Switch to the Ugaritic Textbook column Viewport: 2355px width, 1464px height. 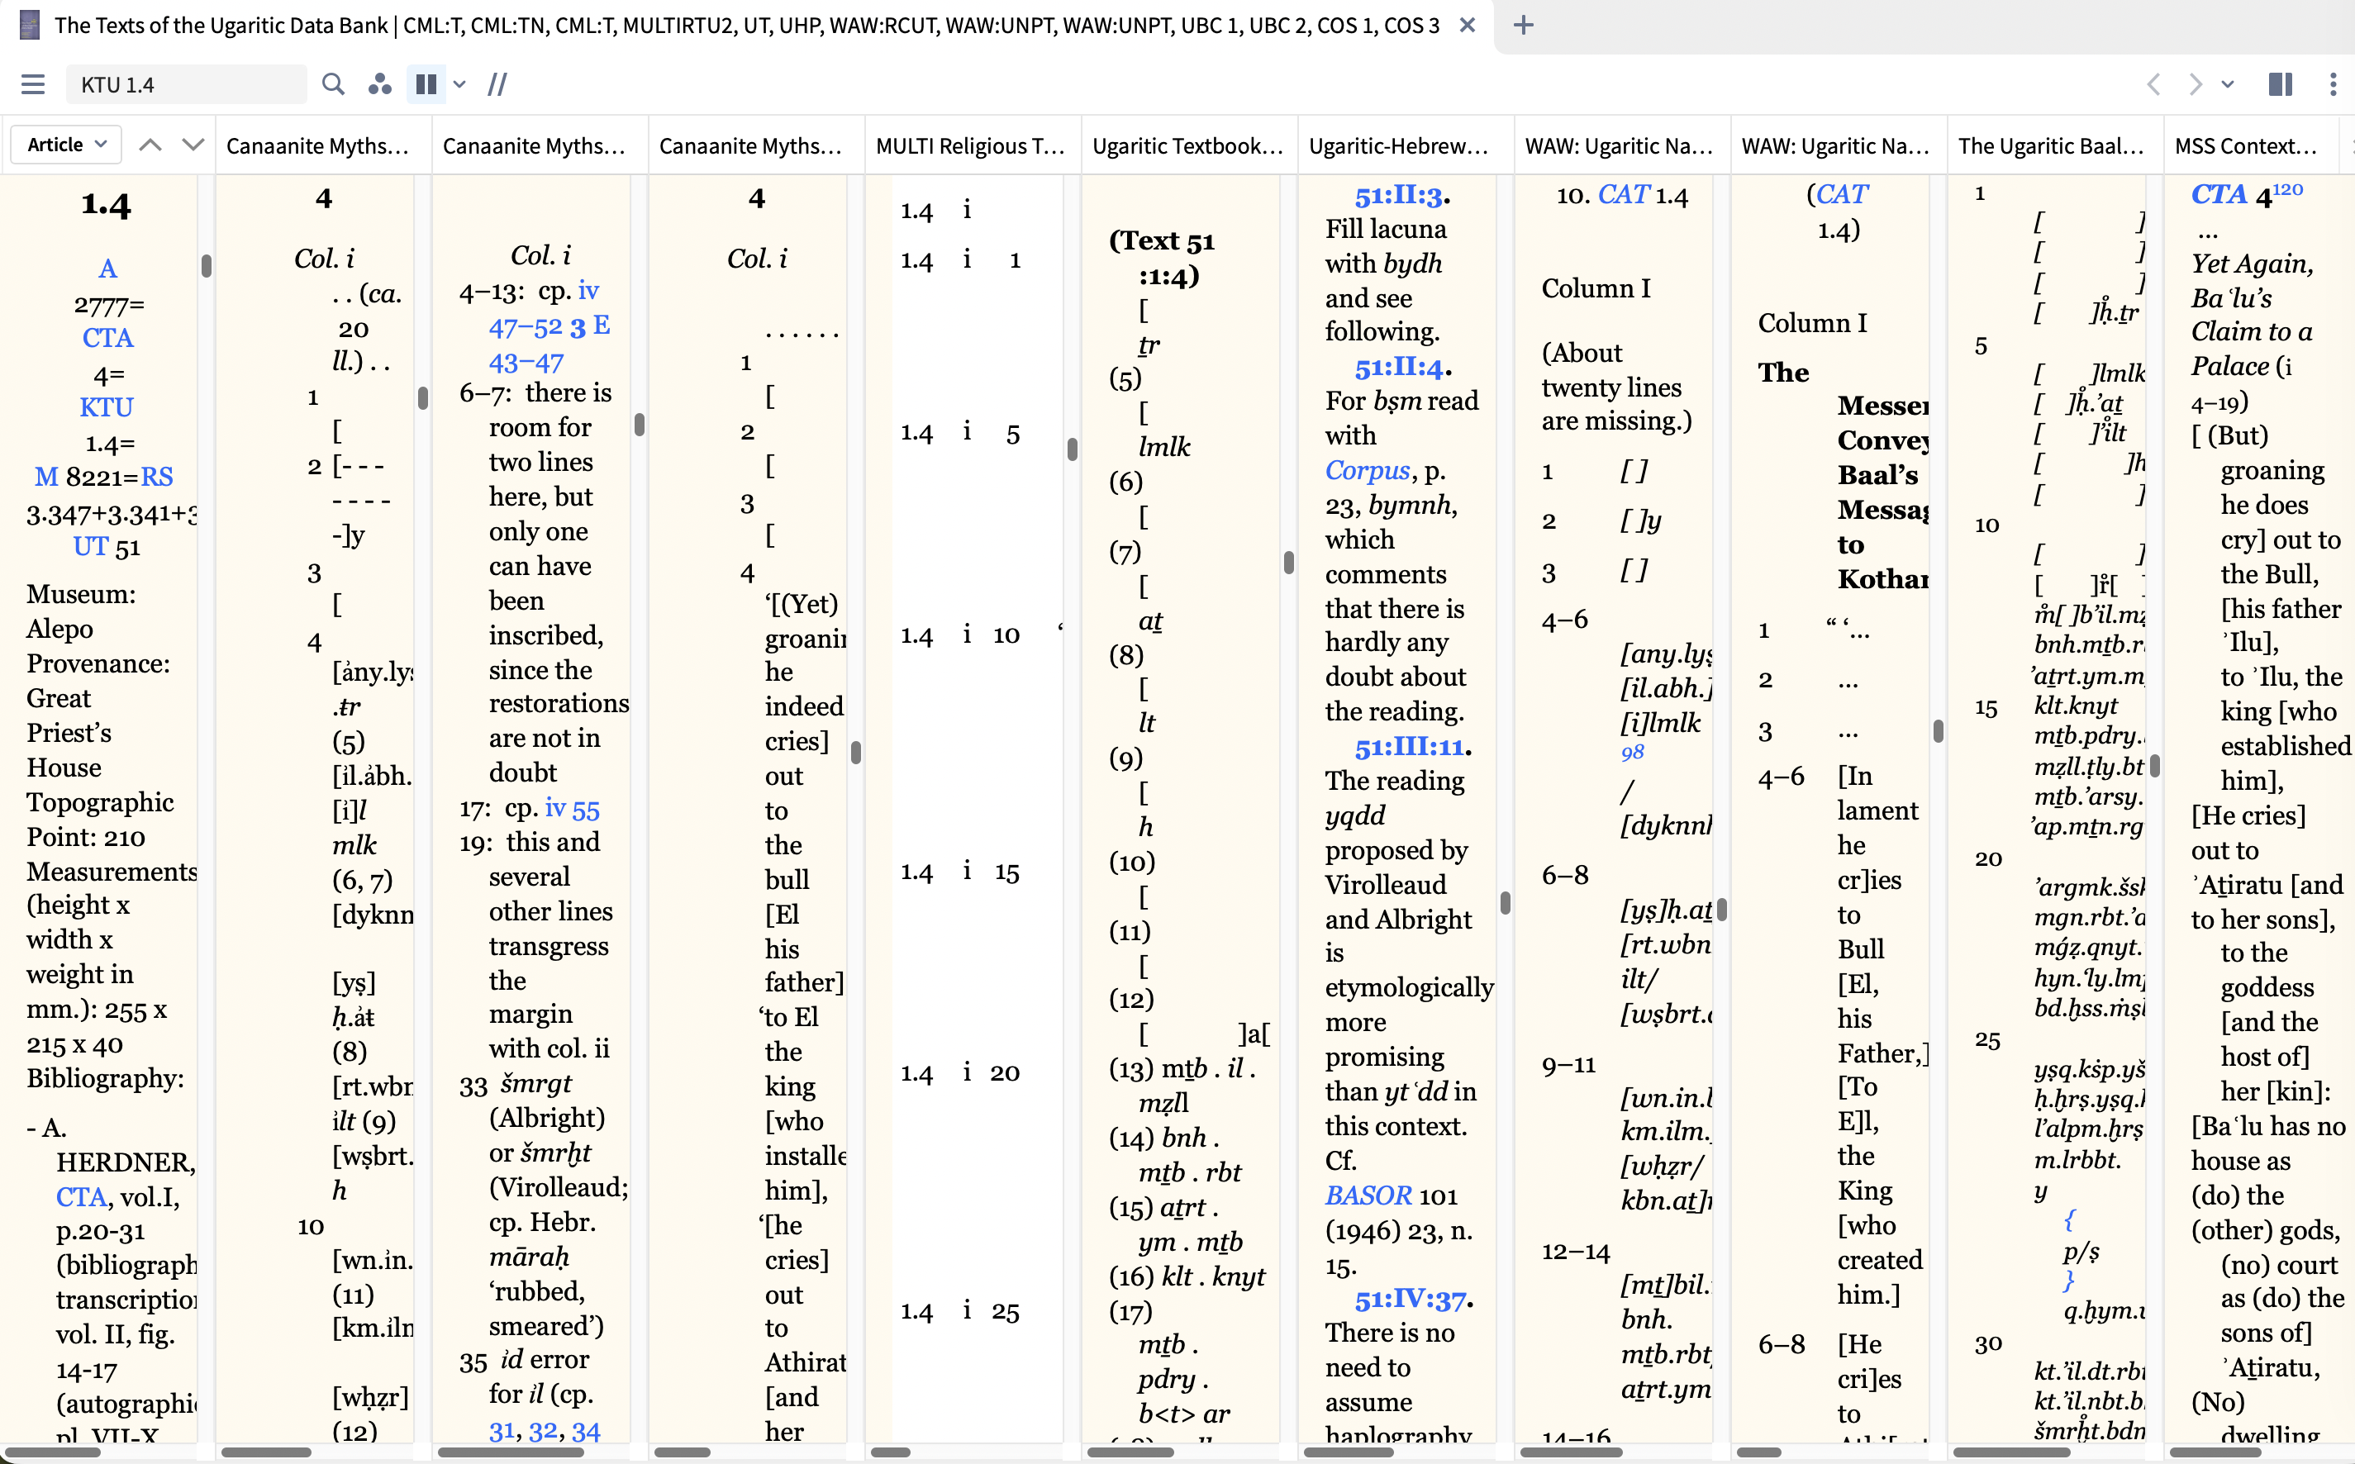point(1188,145)
